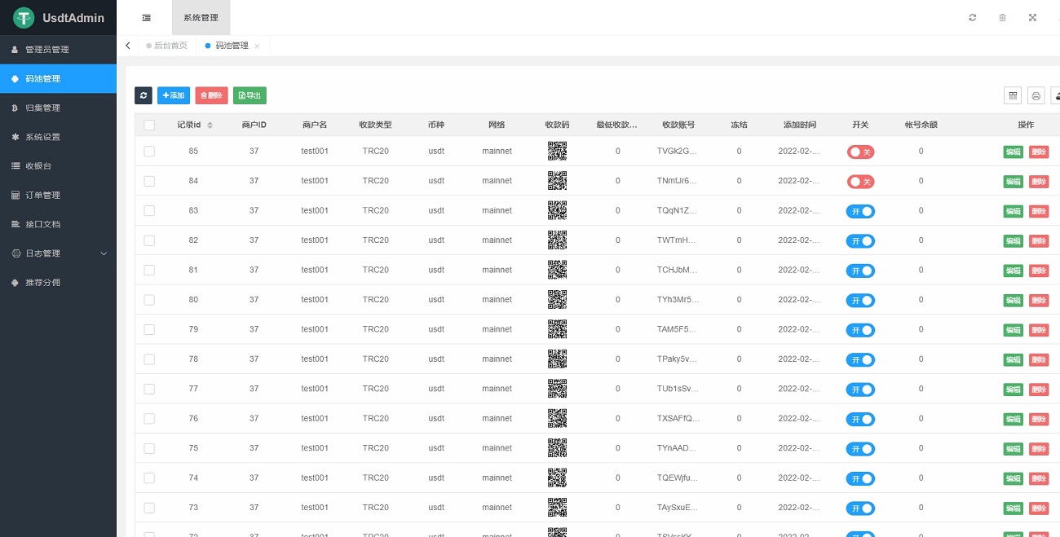
Task: Tick the checkbox for record 80
Action: (x=149, y=300)
